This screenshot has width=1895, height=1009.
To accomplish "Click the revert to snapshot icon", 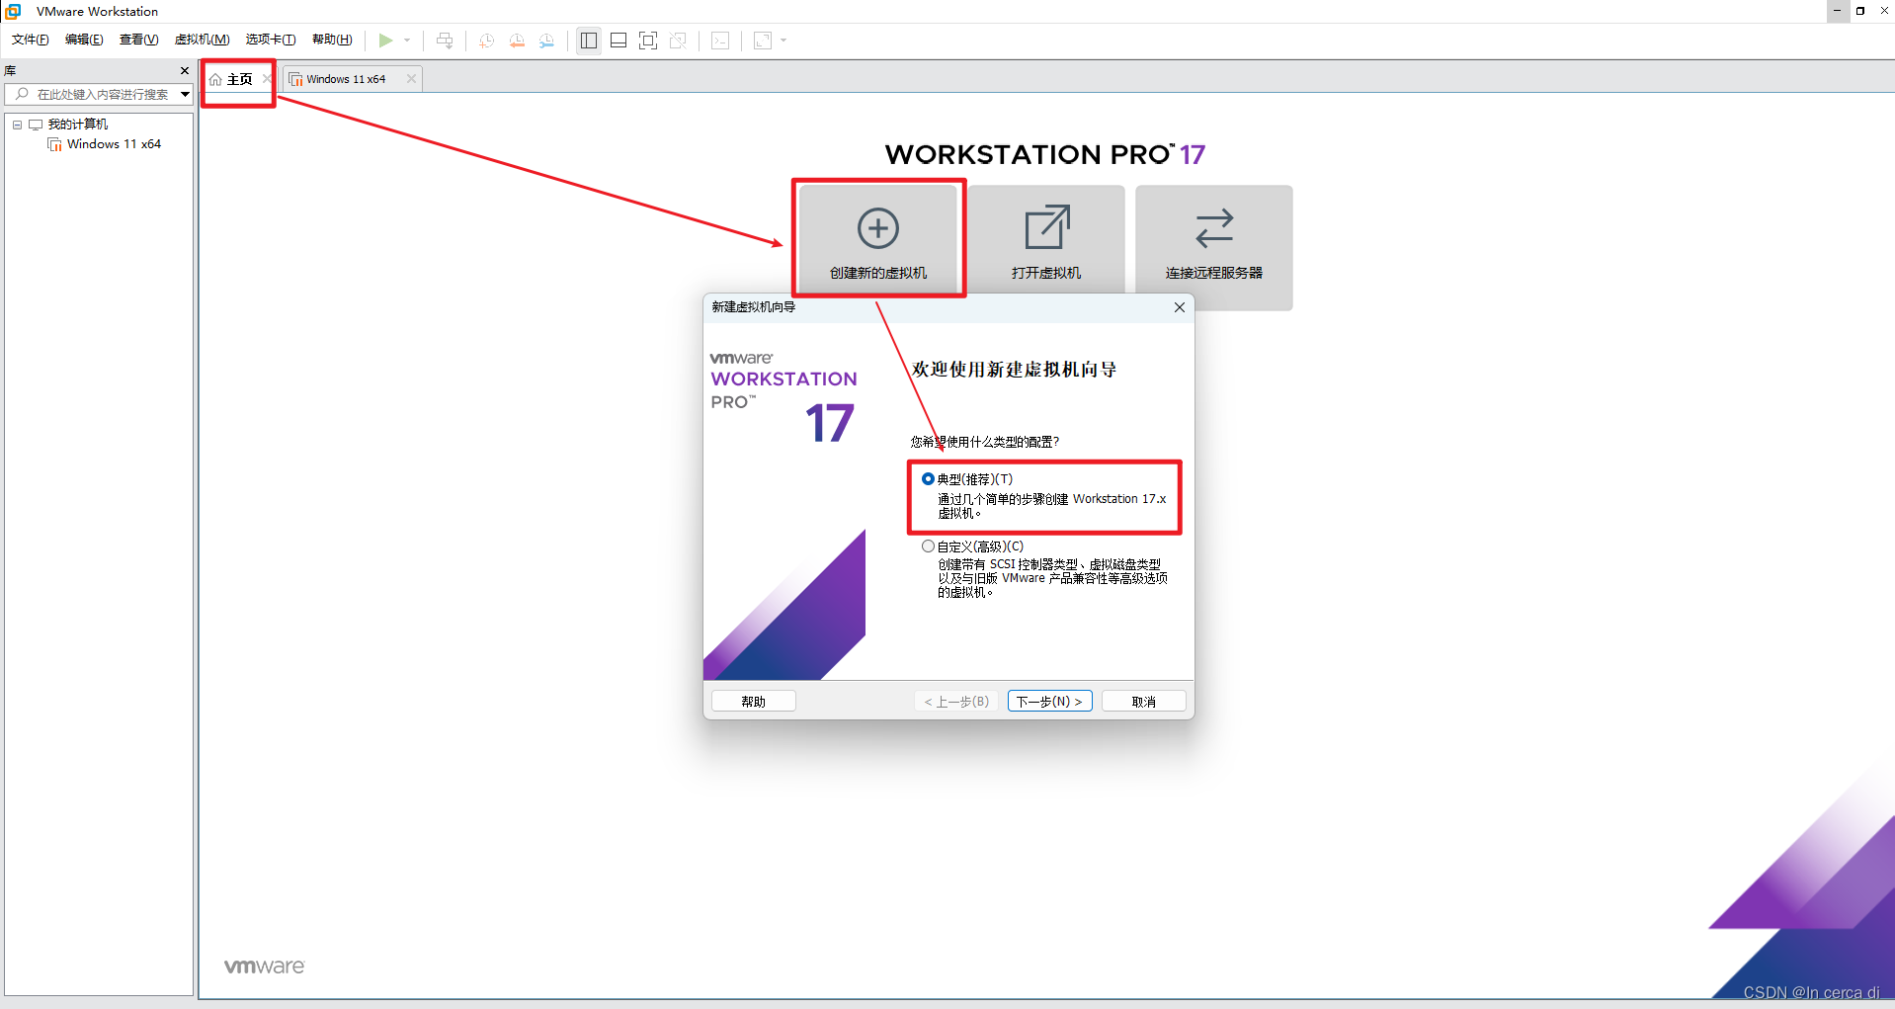I will (517, 41).
